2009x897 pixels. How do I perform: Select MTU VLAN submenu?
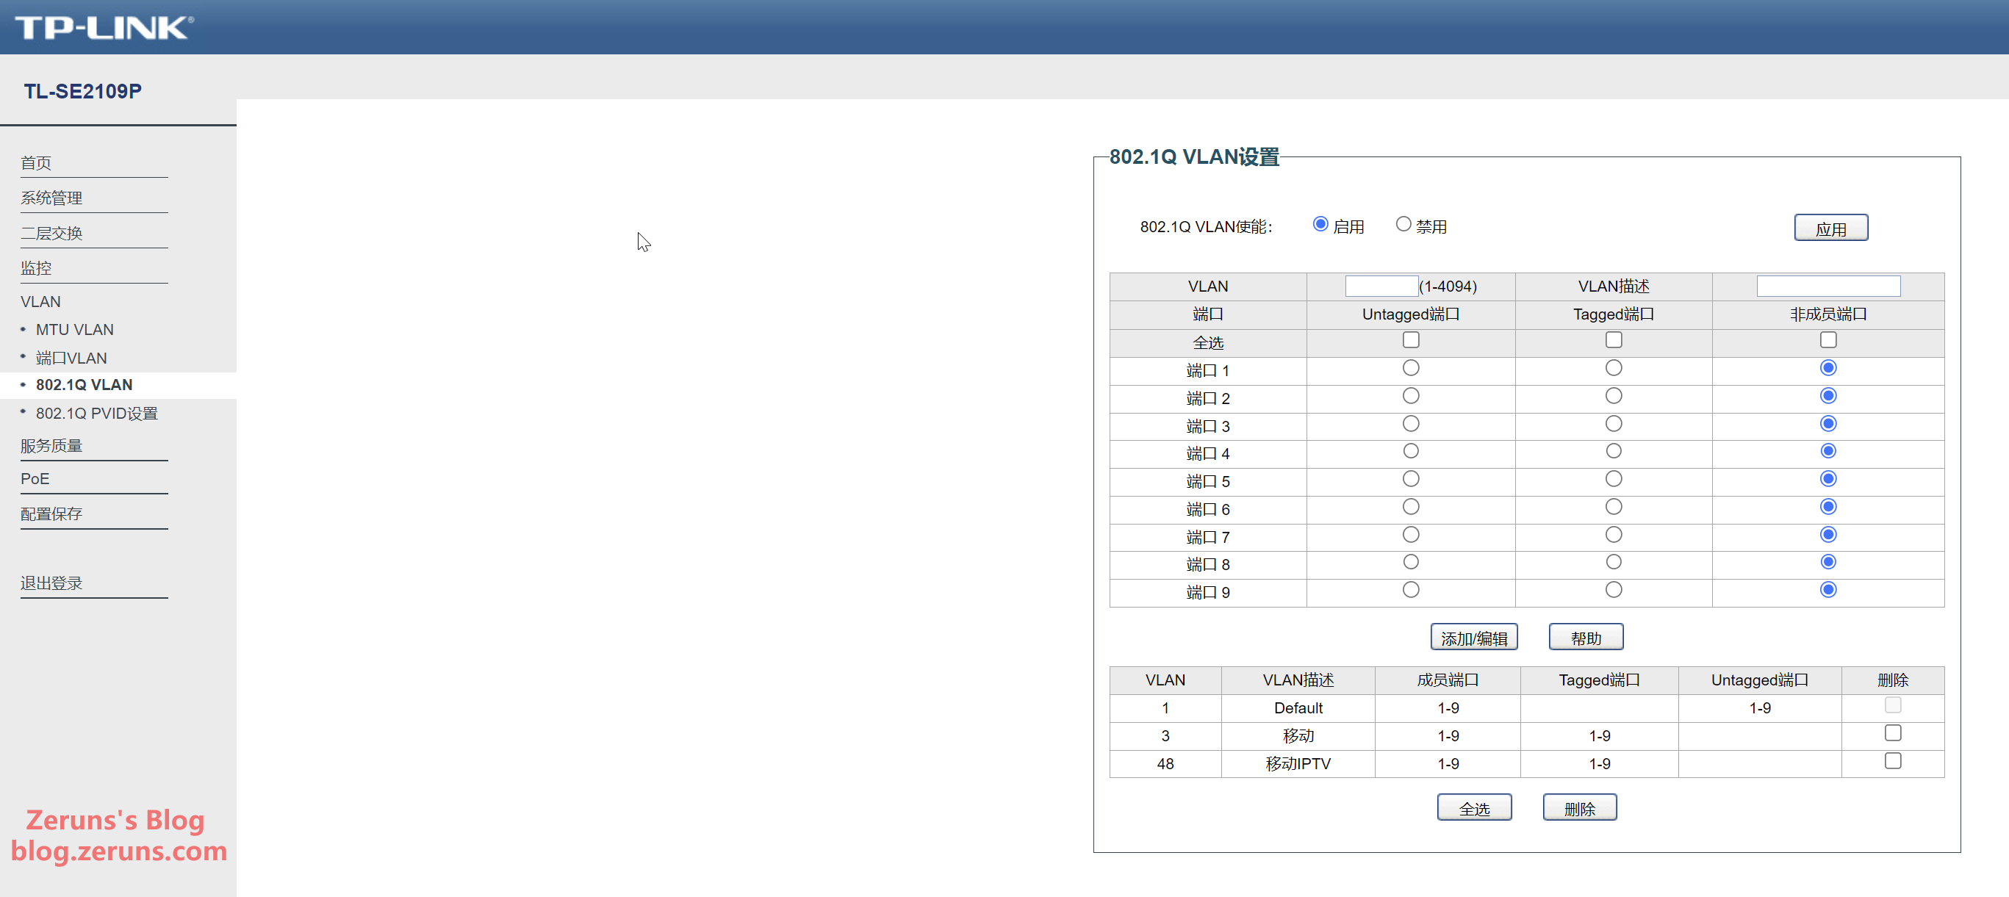click(x=75, y=330)
